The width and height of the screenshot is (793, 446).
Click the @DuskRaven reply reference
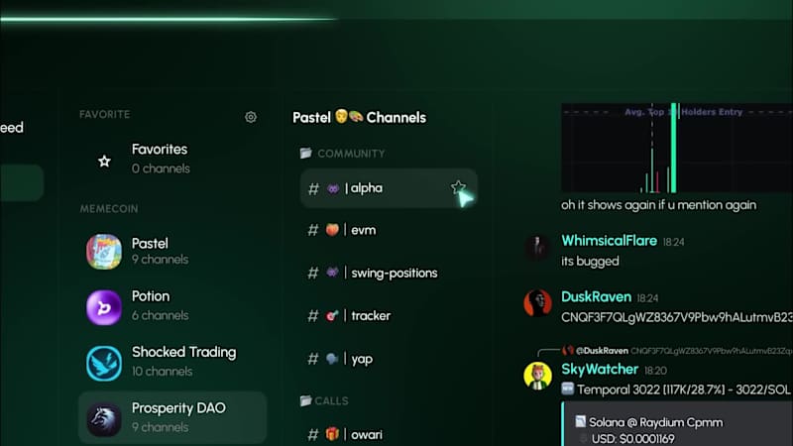(602, 351)
